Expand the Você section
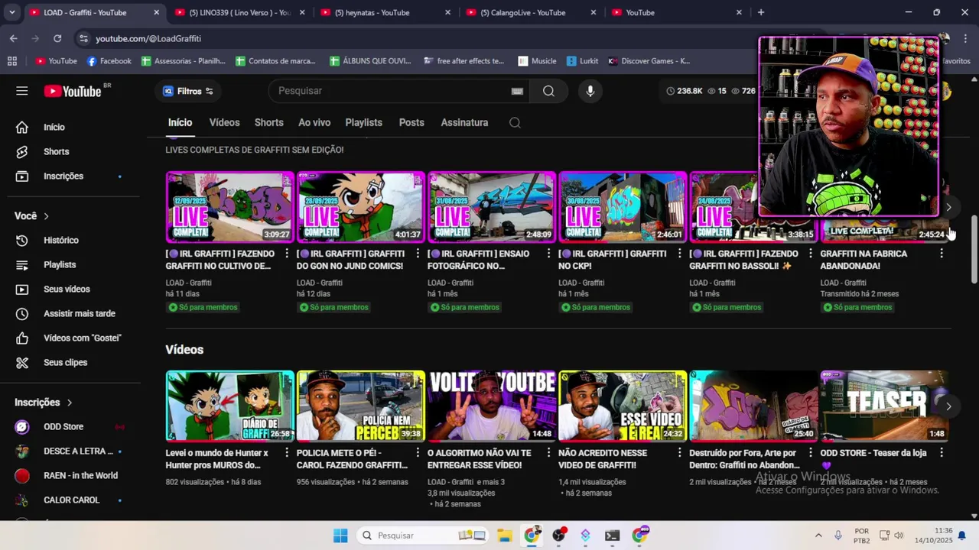The width and height of the screenshot is (979, 550). click(32, 216)
